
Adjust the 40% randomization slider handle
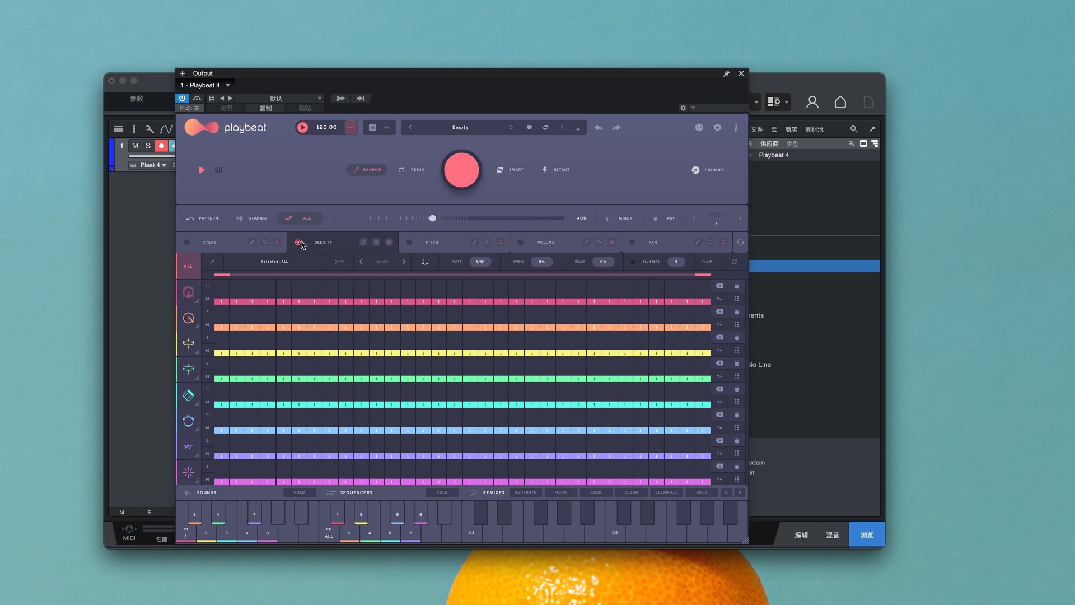click(x=432, y=218)
